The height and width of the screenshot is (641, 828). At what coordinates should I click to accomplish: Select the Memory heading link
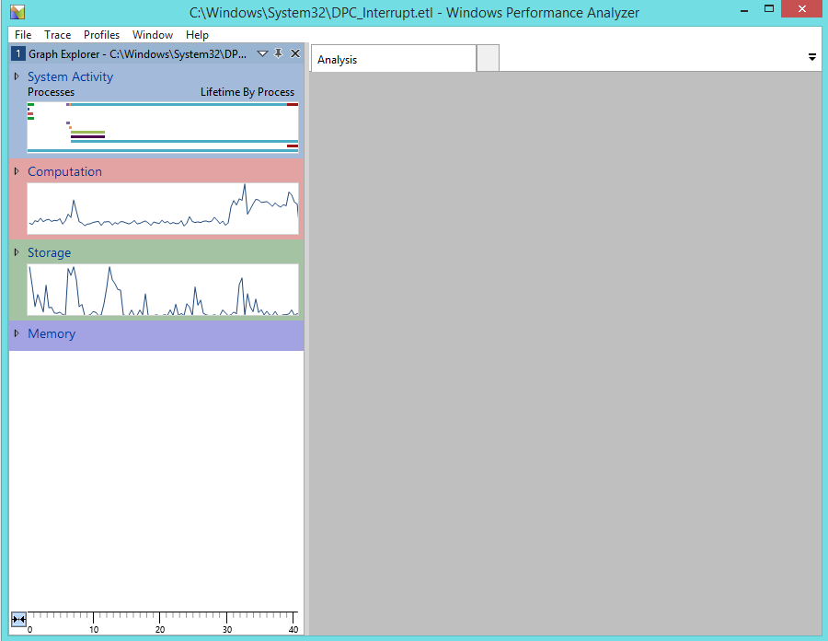click(52, 333)
